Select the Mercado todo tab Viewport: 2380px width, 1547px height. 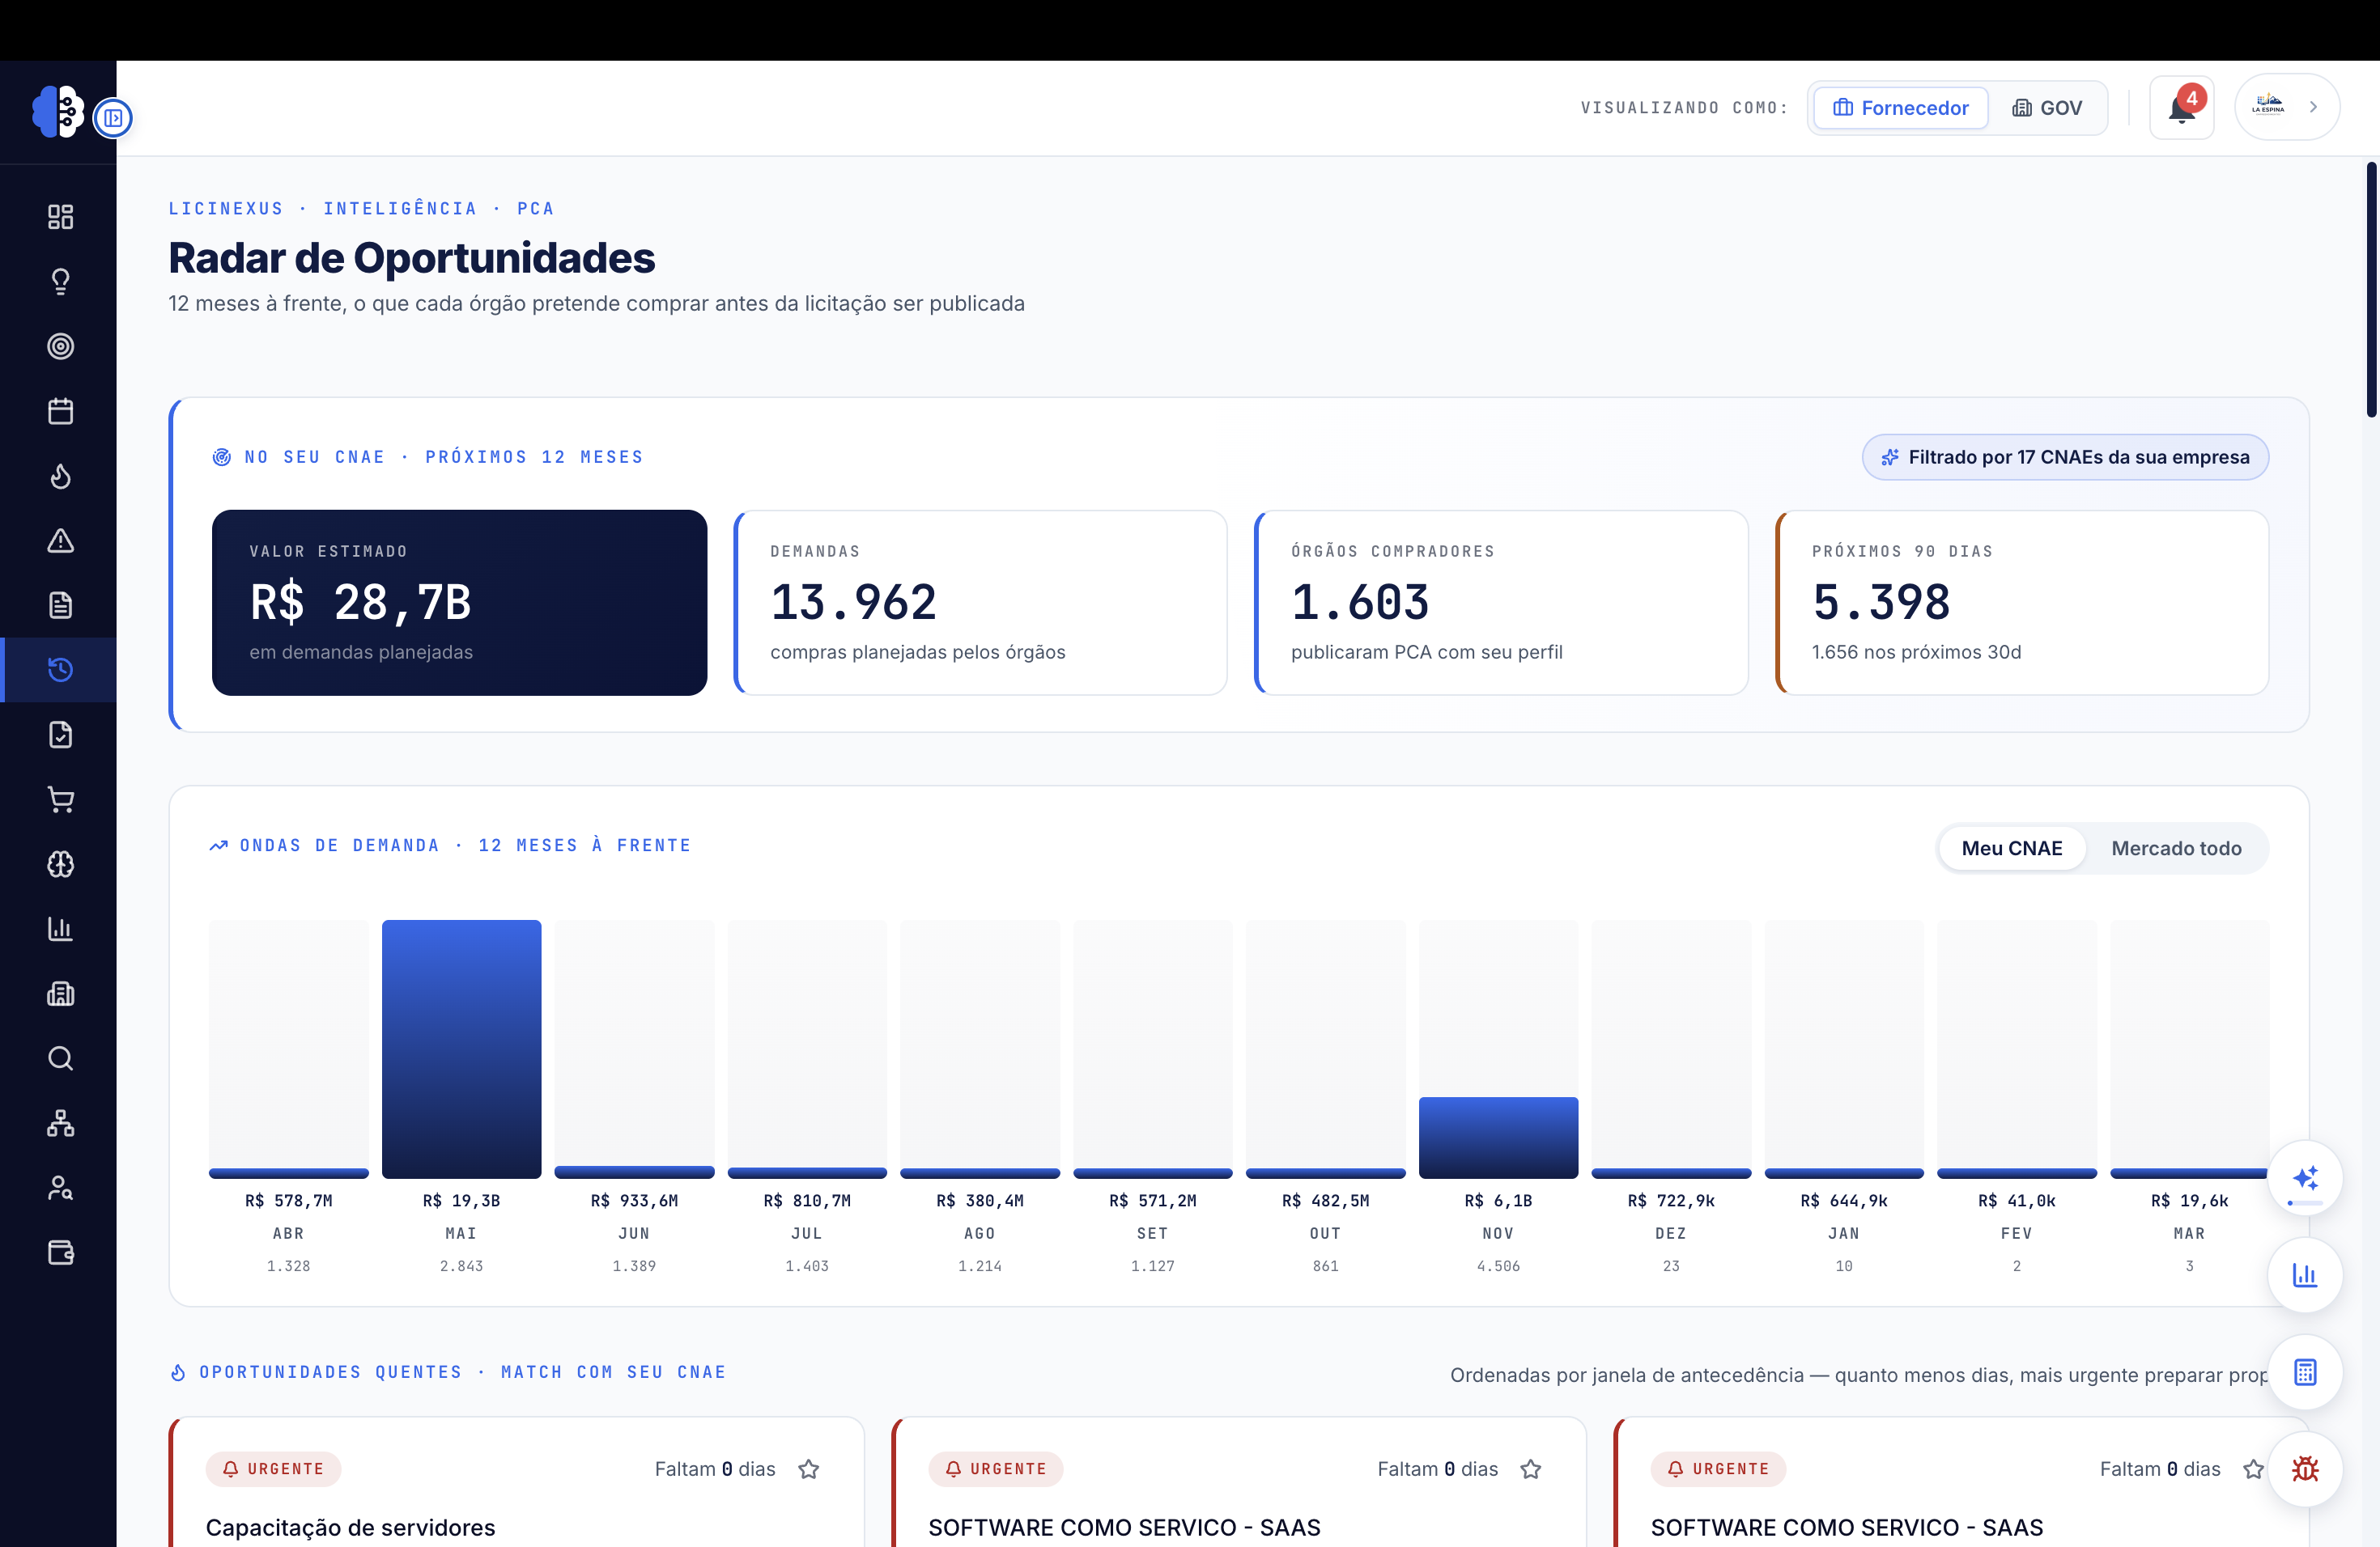pyautogui.click(x=2176, y=849)
